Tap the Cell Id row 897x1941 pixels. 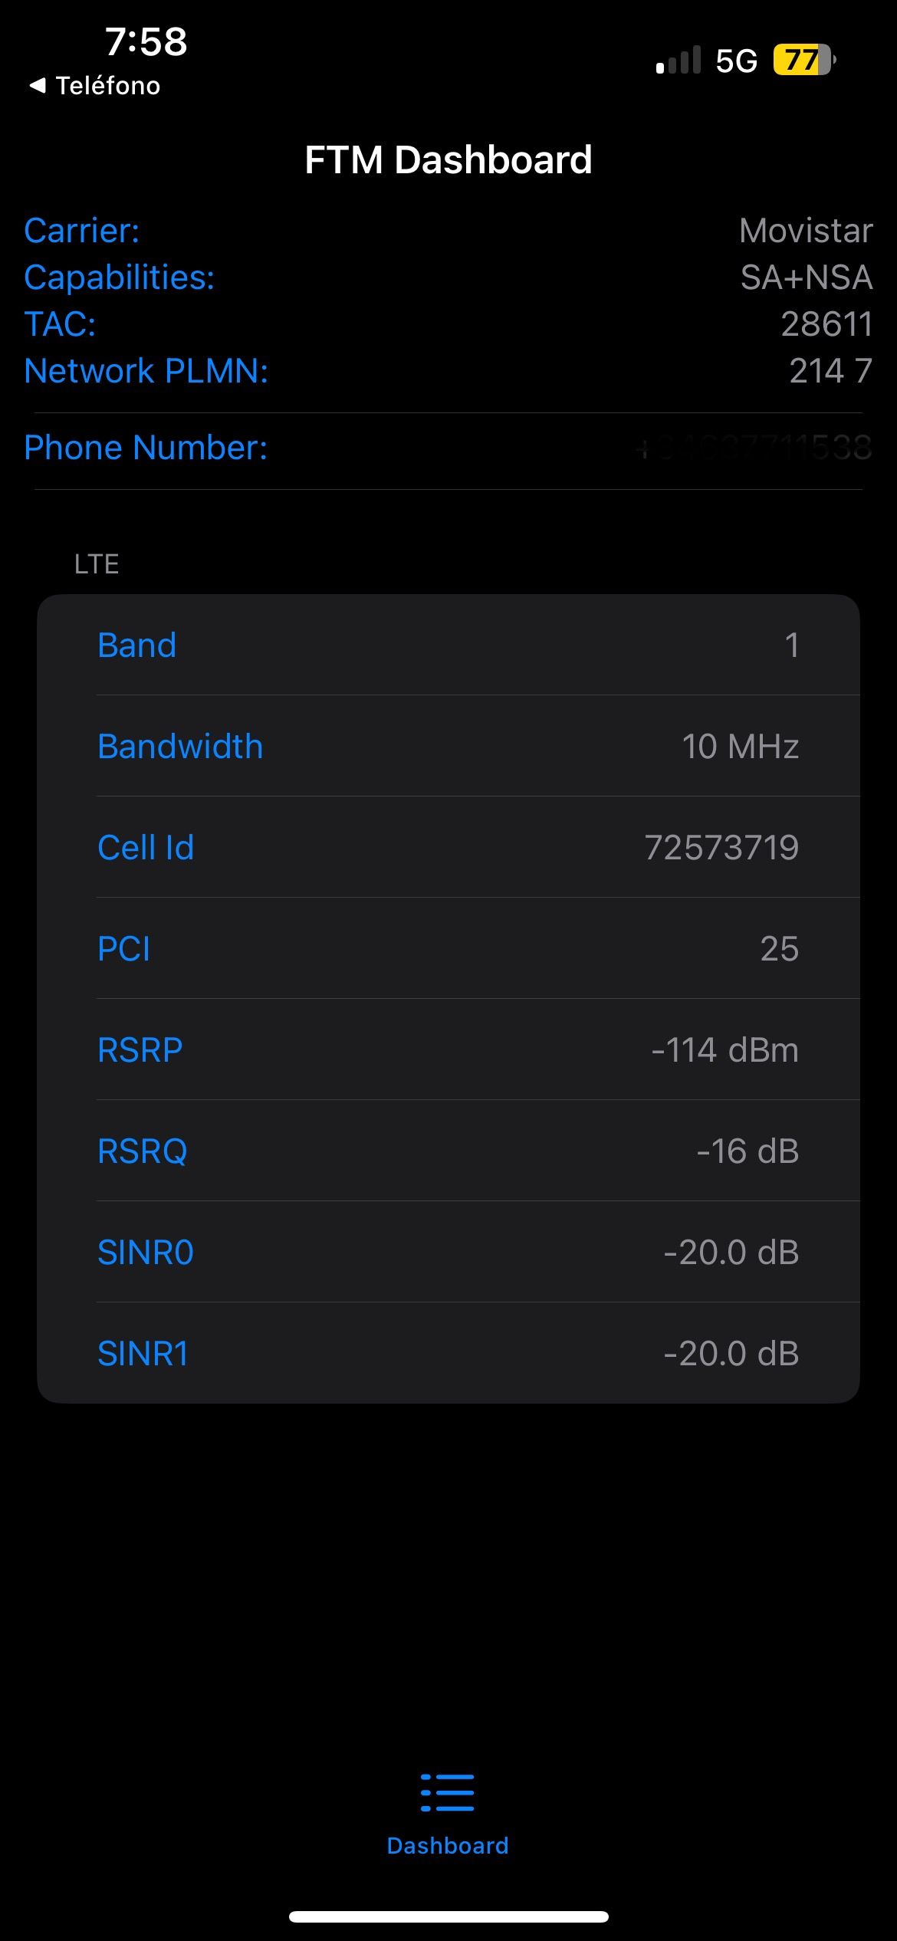coord(448,847)
